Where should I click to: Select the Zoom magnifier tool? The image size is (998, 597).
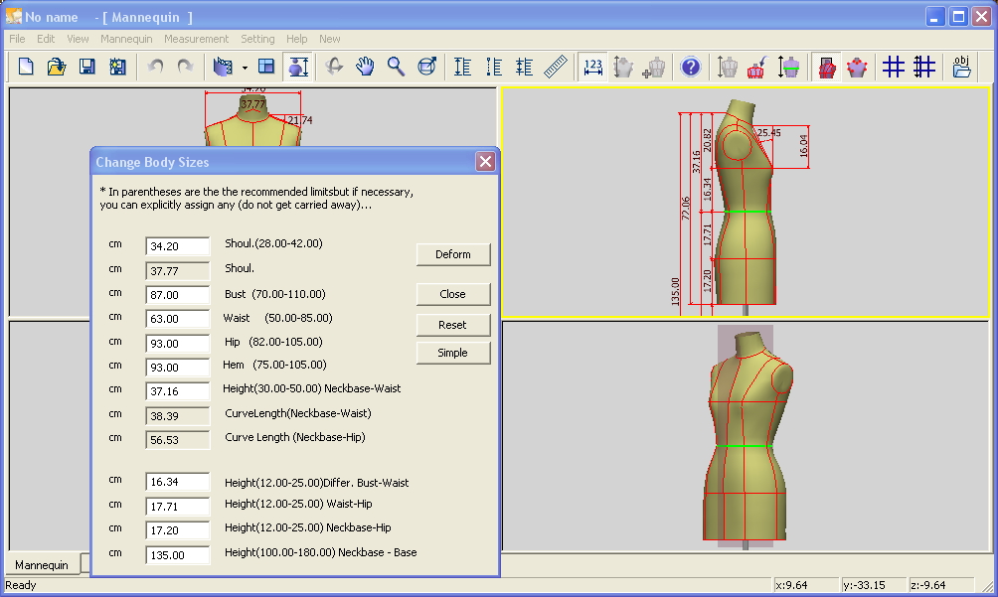(x=396, y=67)
